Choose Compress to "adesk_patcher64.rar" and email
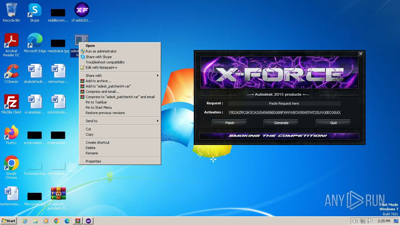Viewport: 400px width, 225px height. (x=120, y=97)
